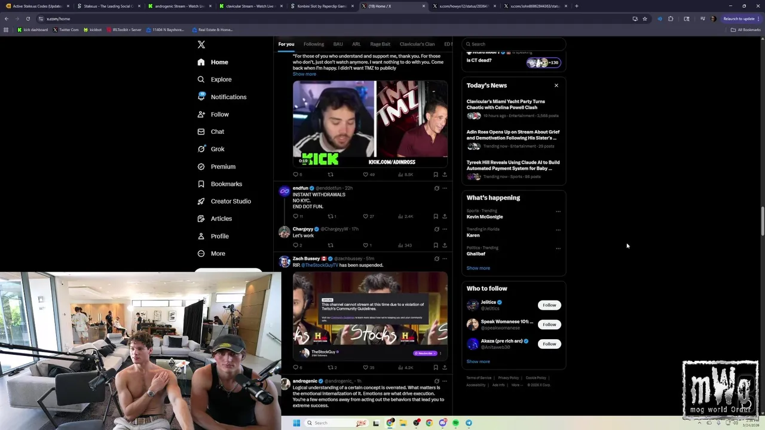Open the @TheStockGuyTV mention link
Image resolution: width=765 pixels, height=430 pixels.
(x=319, y=265)
